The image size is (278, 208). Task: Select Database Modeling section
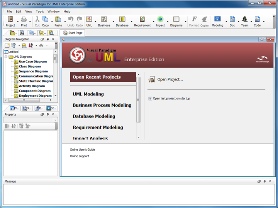coord(94,116)
